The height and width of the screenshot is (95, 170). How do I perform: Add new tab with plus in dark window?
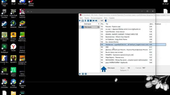click(x=28, y=12)
